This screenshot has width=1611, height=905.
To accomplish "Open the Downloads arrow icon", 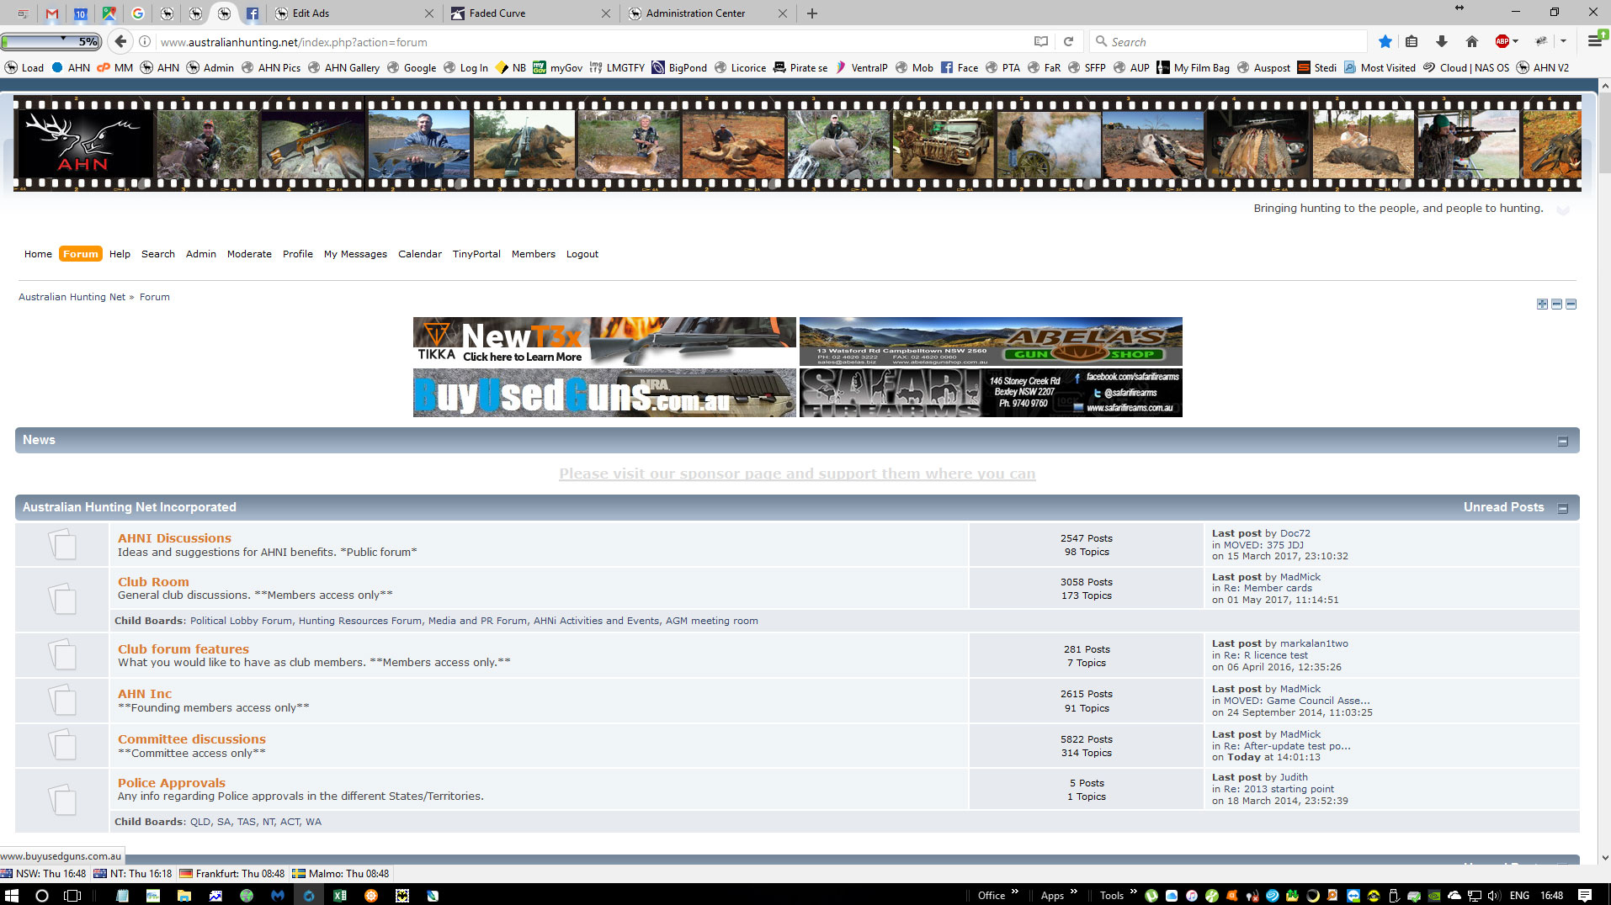I will (x=1442, y=41).
